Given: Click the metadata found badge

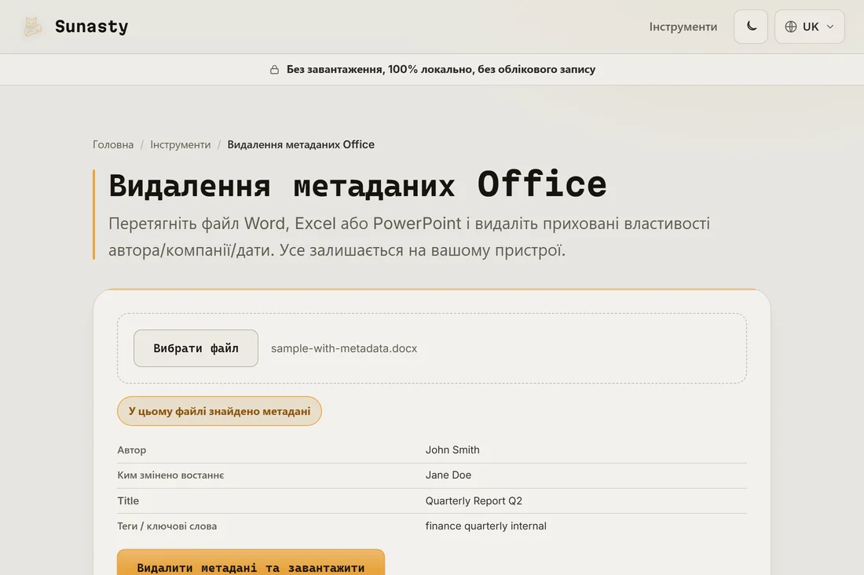Looking at the screenshot, I should click(219, 411).
